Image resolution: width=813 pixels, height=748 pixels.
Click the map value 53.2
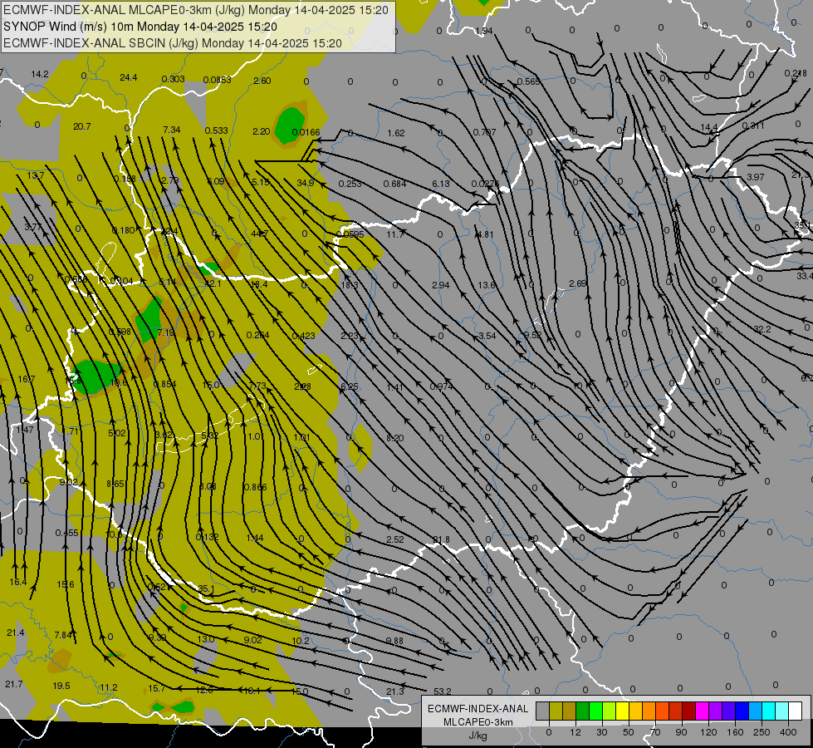pos(443,691)
